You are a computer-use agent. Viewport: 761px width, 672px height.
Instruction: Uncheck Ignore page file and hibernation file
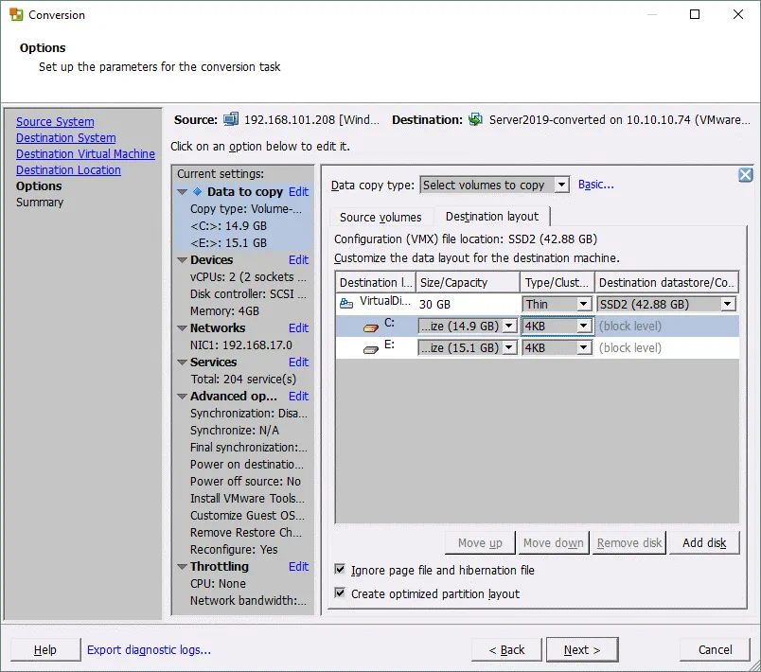point(340,571)
